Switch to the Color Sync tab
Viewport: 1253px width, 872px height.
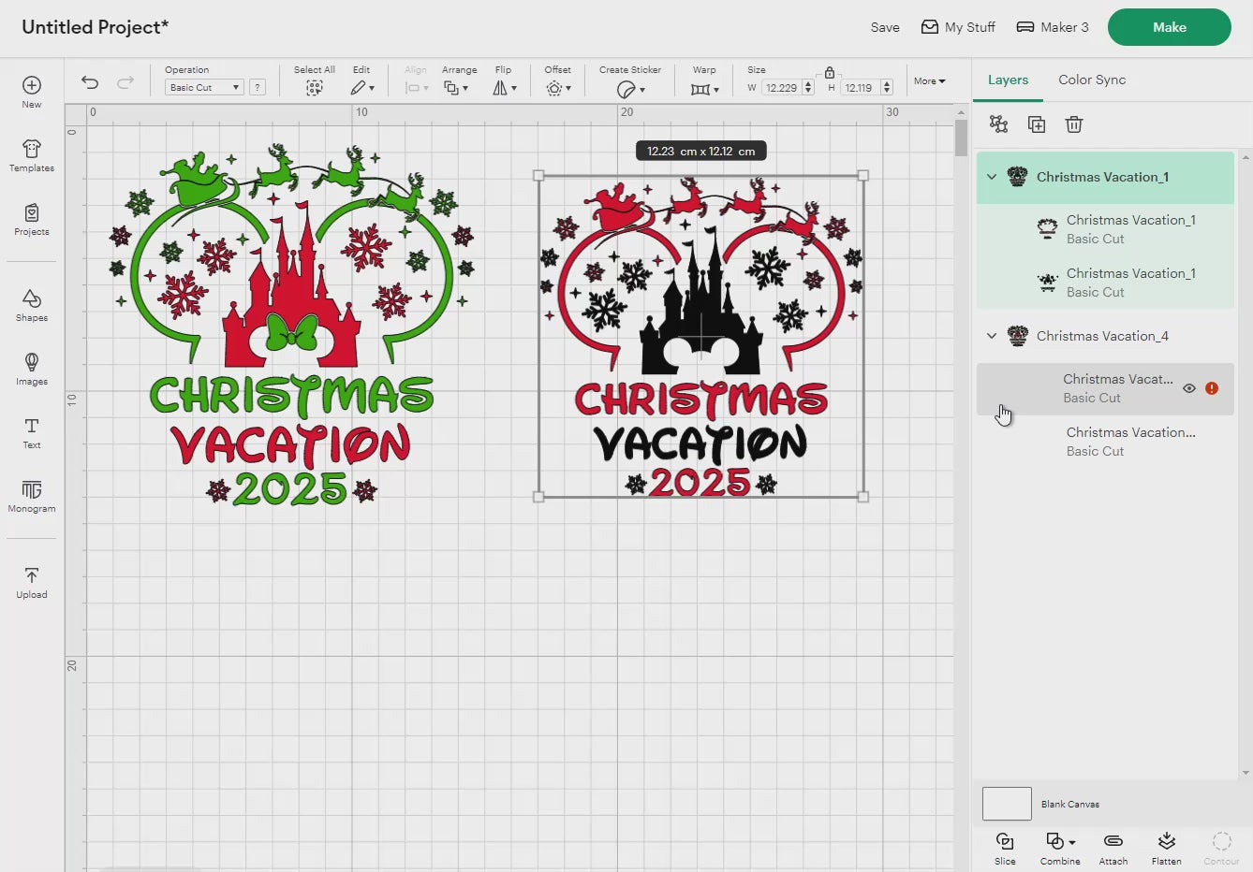tap(1092, 80)
